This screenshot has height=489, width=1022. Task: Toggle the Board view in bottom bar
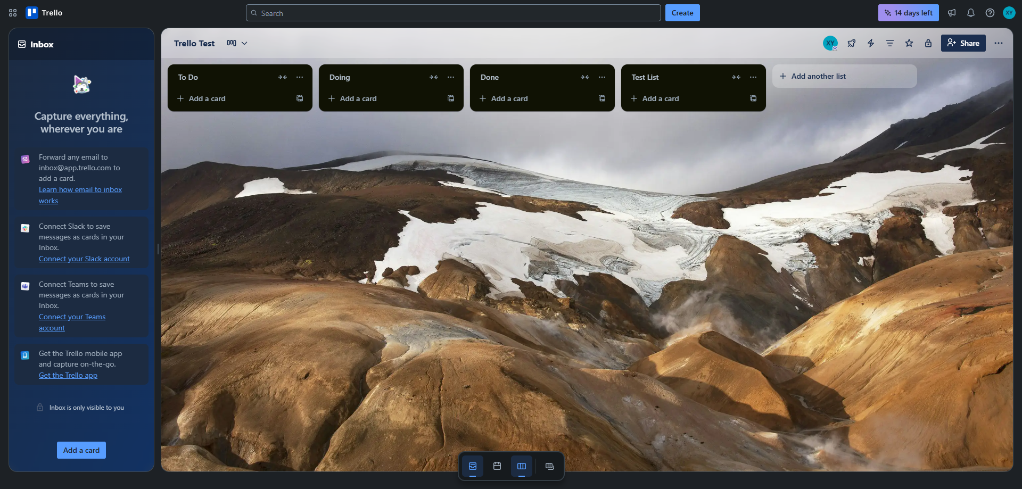(522, 466)
